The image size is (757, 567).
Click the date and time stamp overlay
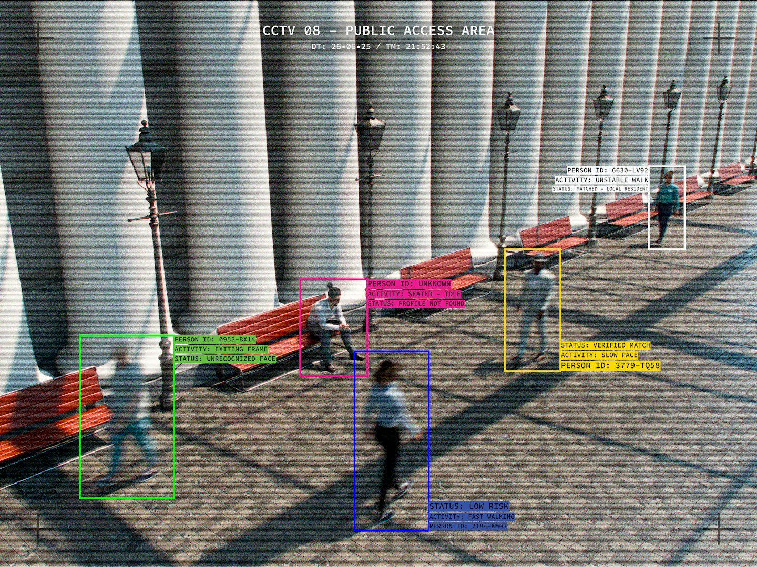tap(378, 47)
